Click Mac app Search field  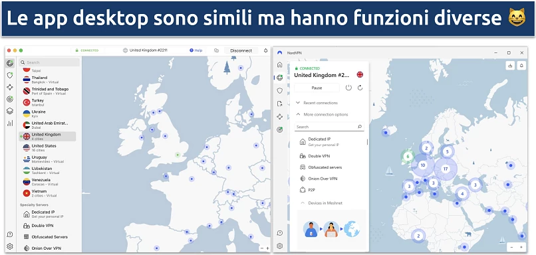pyautogui.click(x=49, y=62)
